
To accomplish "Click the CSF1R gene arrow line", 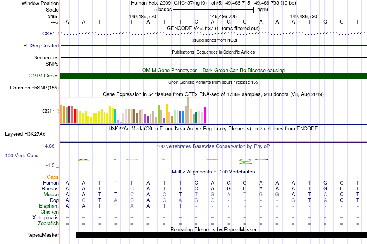I will pos(214,34).
